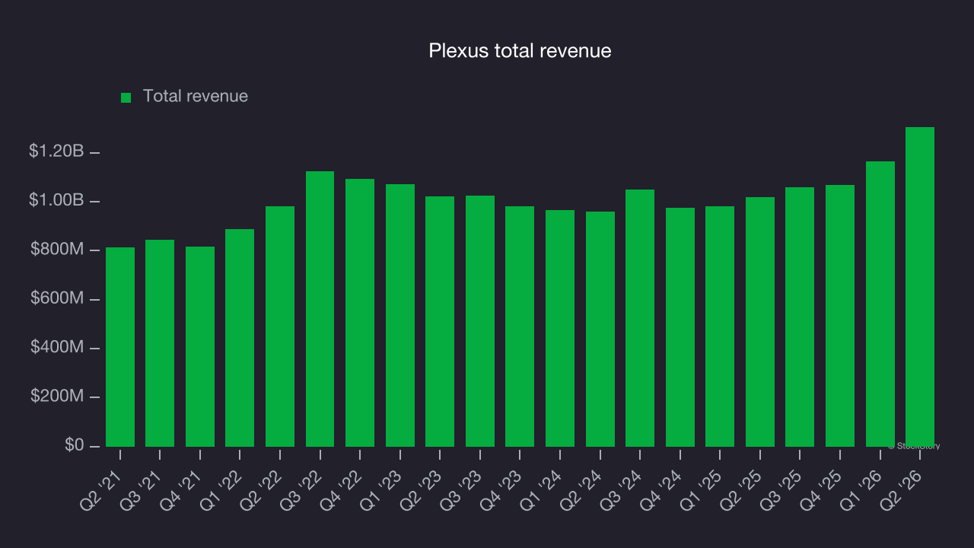This screenshot has width=974, height=548.
Task: Click the green bar for Q2 '24
Action: point(600,330)
